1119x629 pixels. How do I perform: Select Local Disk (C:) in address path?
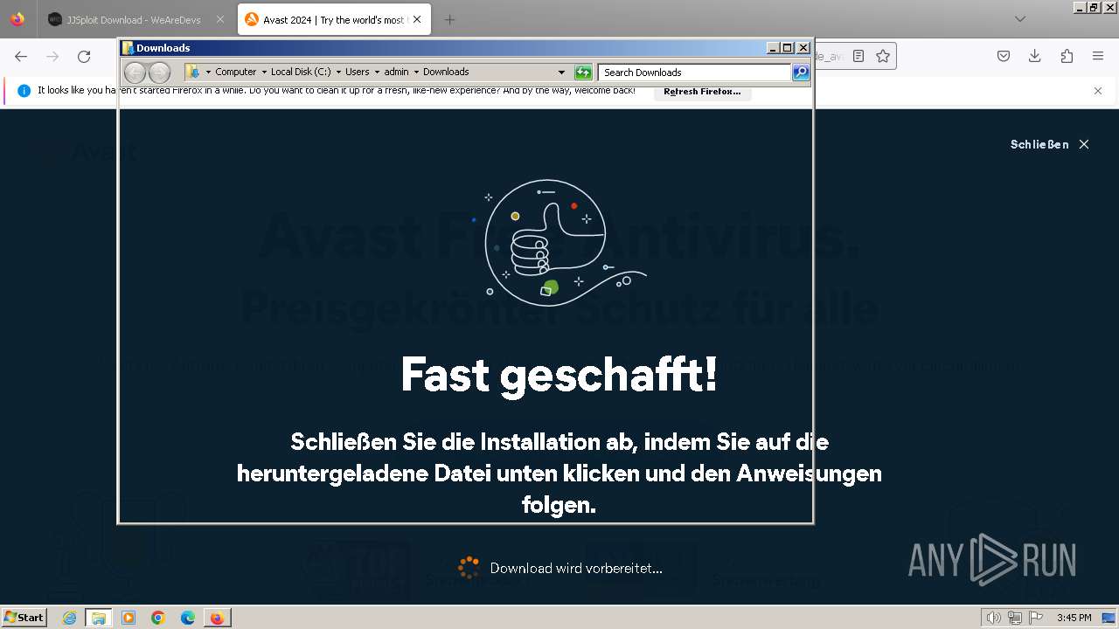[x=301, y=73]
